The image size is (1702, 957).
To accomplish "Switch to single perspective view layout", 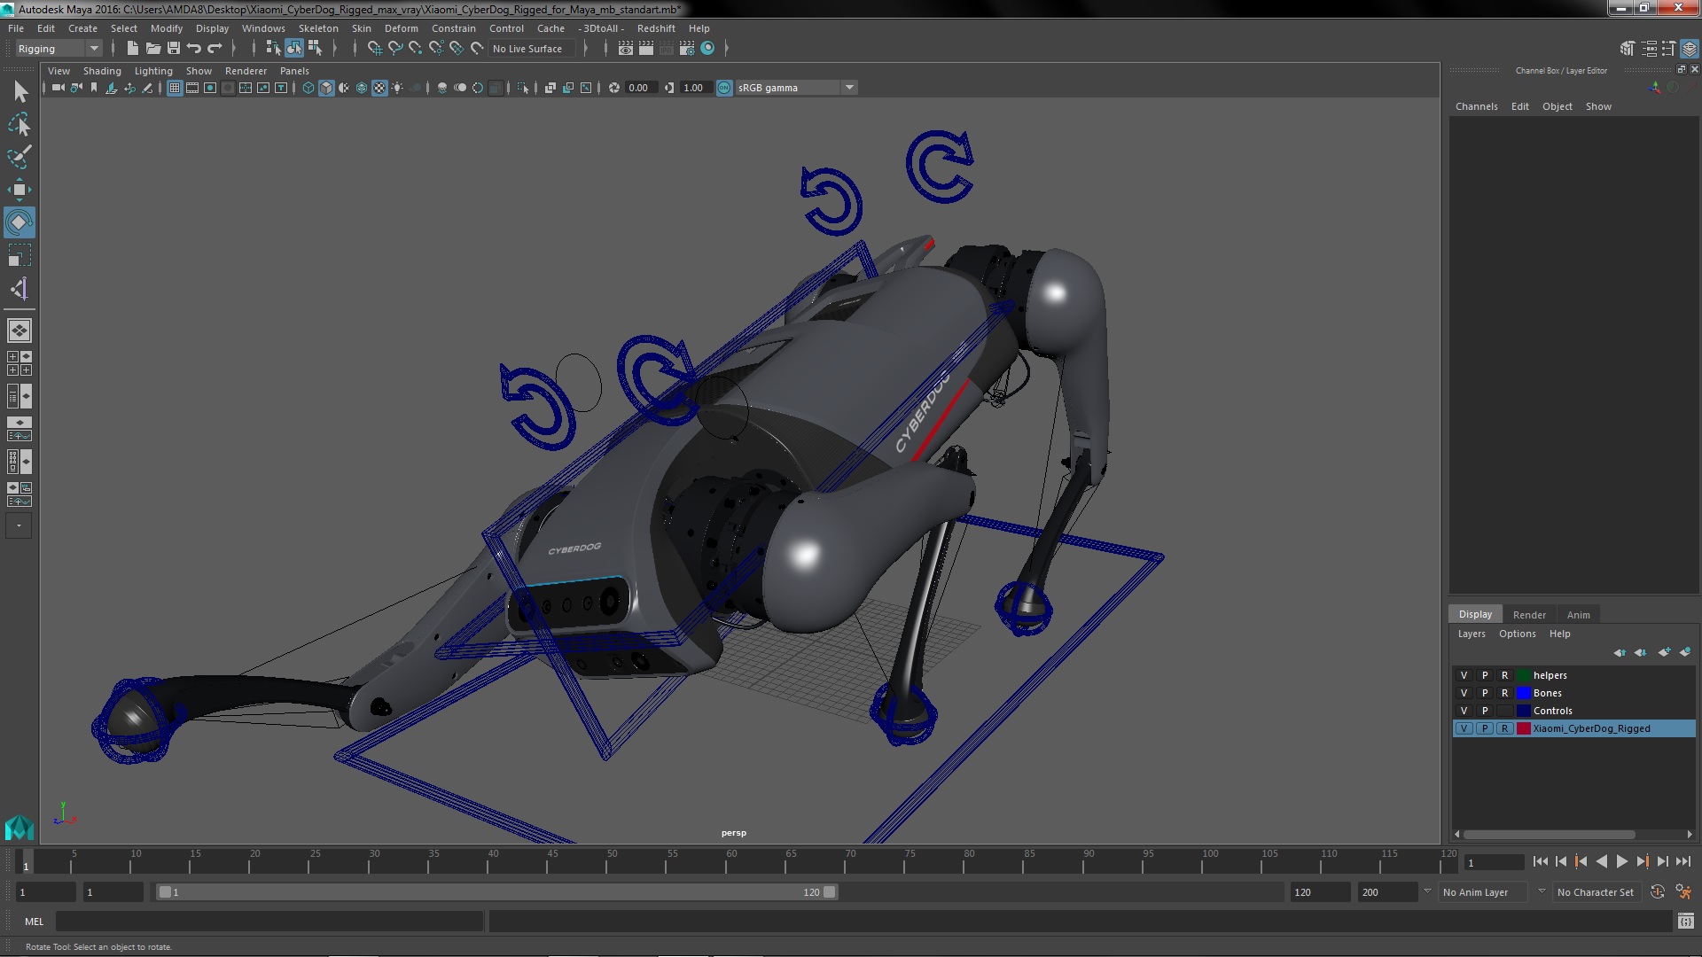I will [20, 331].
